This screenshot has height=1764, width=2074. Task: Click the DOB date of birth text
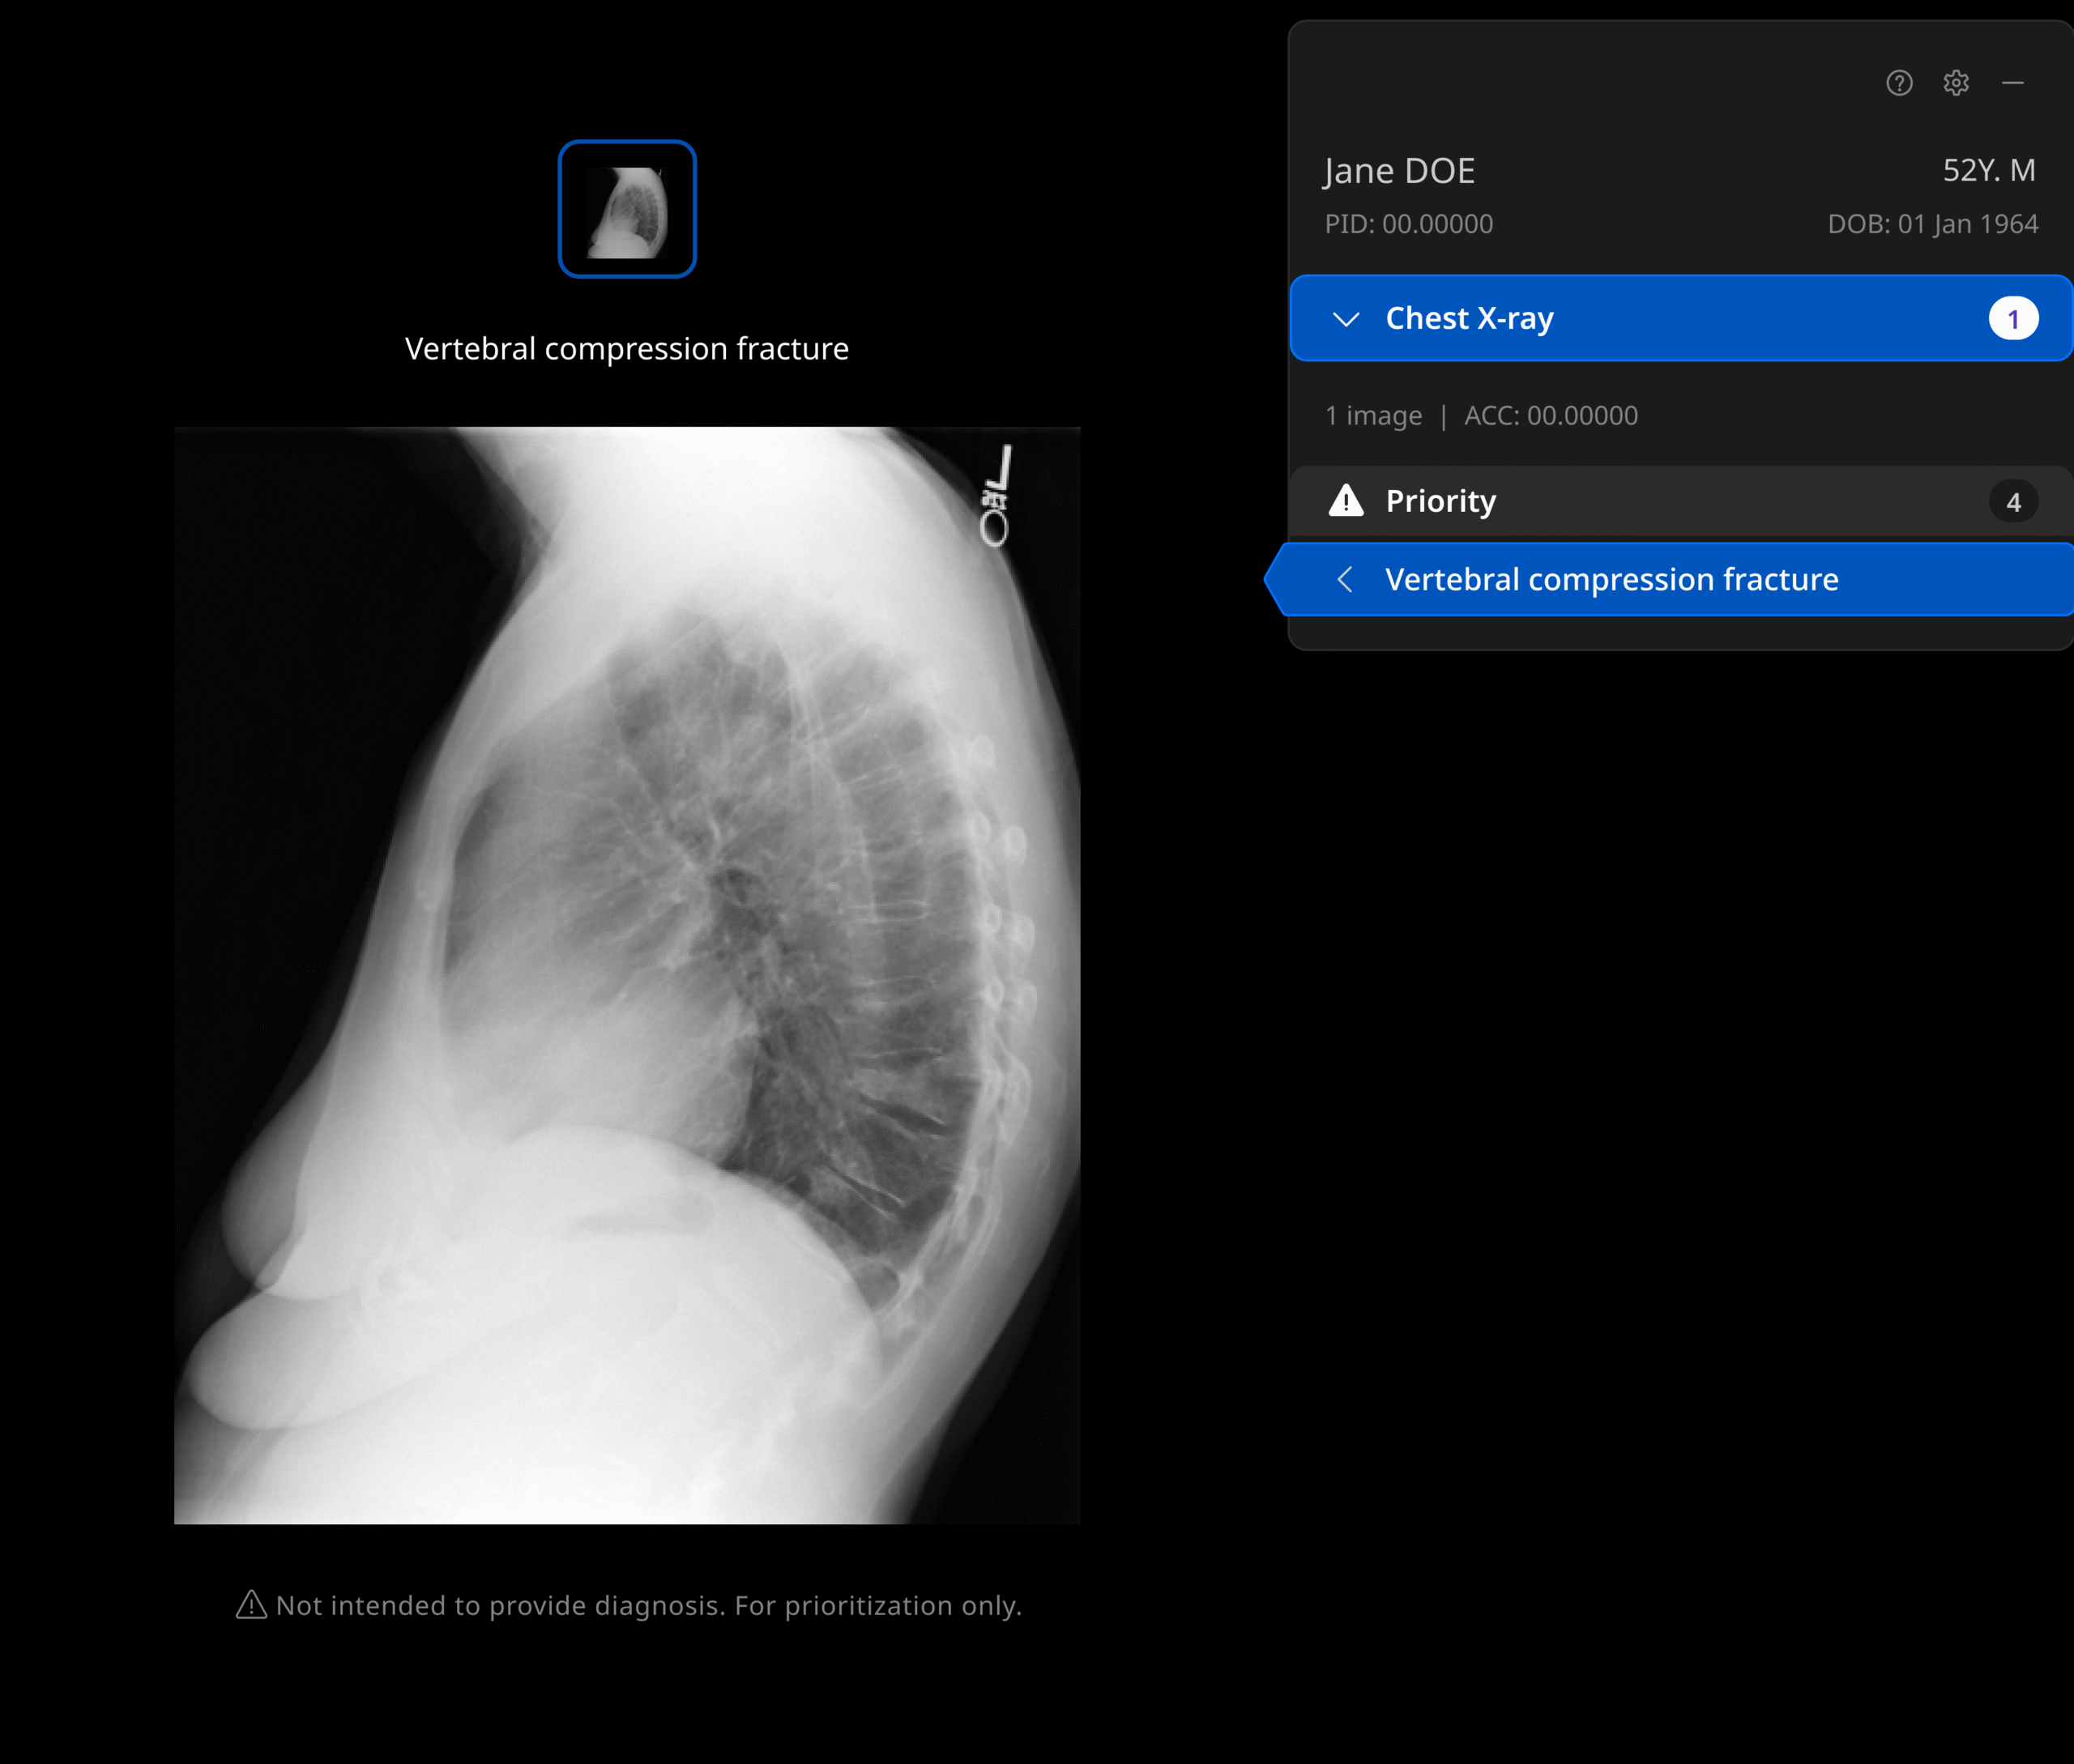click(1932, 224)
